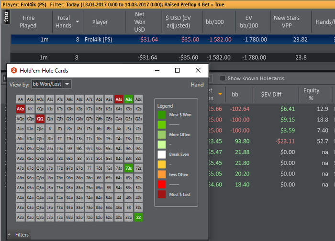Click the -$23.11 EV Diff value
The width and height of the screenshot is (335, 241).
click(x=285, y=141)
